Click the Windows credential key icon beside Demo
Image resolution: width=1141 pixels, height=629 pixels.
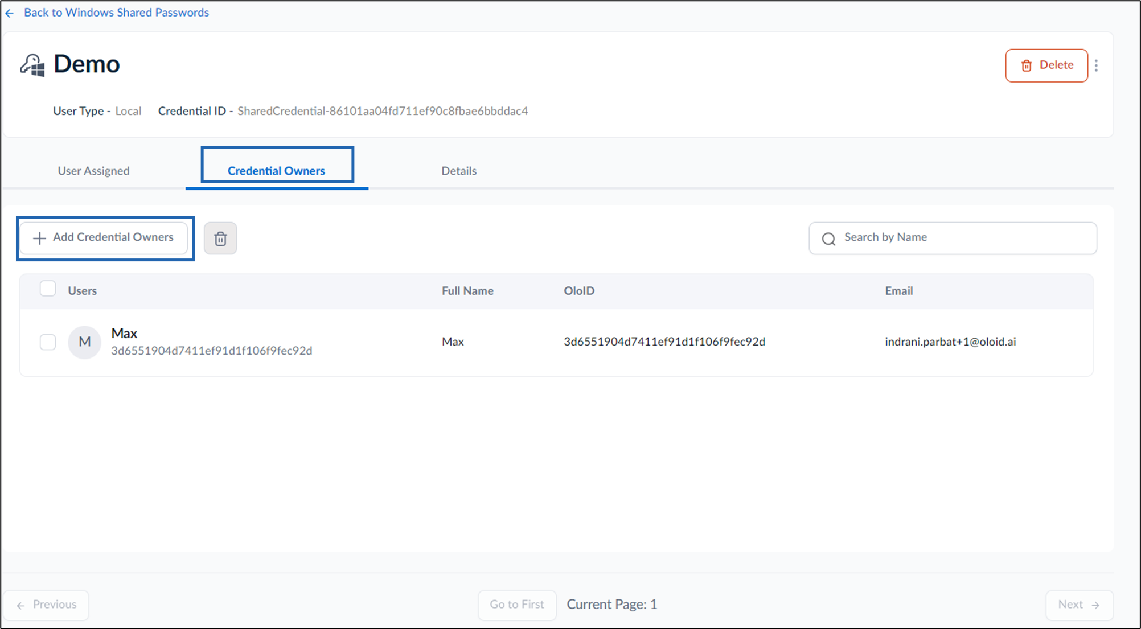tap(32, 65)
